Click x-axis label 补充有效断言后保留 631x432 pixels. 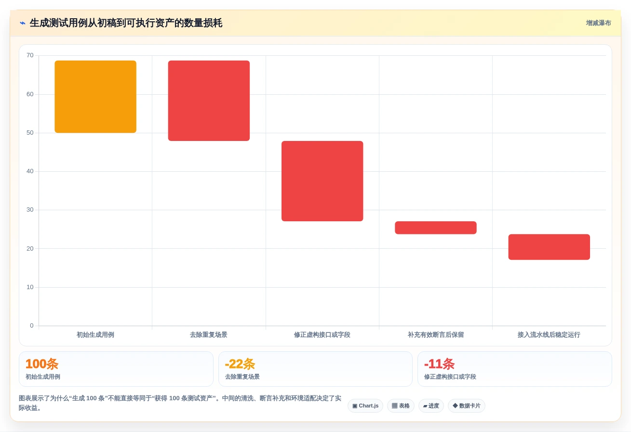click(x=436, y=335)
